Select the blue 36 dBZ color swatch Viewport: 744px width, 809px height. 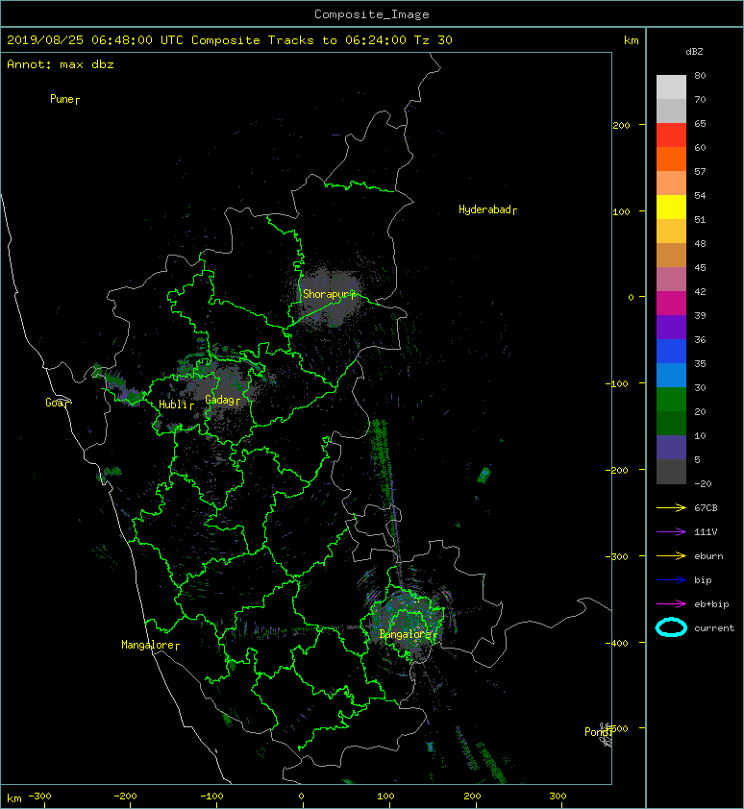671,352
